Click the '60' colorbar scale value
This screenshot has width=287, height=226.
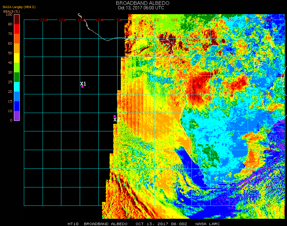click(x=10, y=43)
